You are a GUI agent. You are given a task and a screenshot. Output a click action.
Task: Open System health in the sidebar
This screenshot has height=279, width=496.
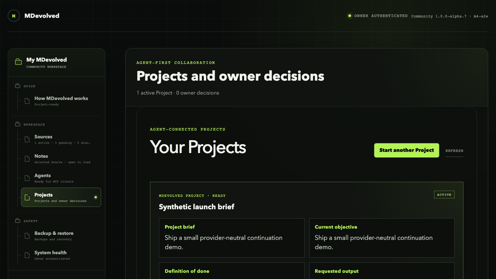click(x=61, y=255)
